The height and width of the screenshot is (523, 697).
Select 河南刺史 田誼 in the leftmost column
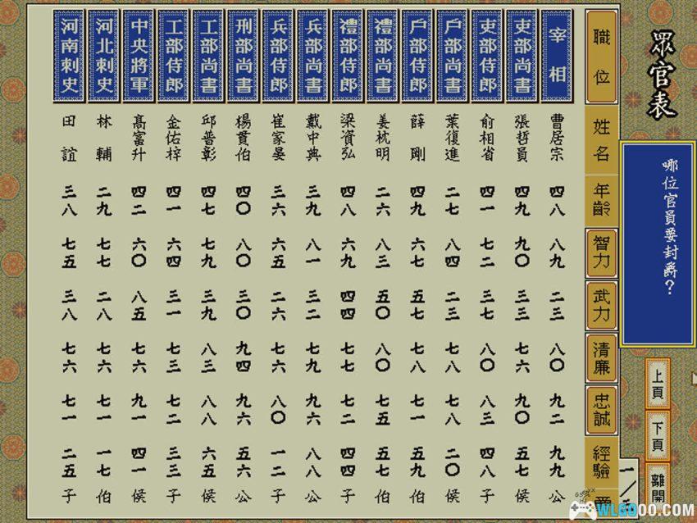[x=67, y=135]
